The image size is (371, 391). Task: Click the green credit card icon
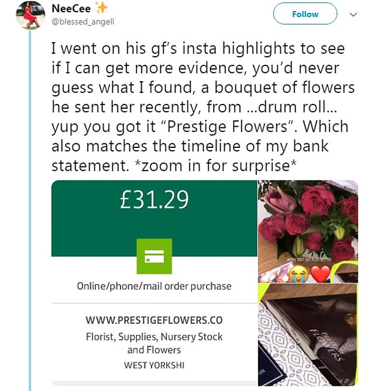154,256
